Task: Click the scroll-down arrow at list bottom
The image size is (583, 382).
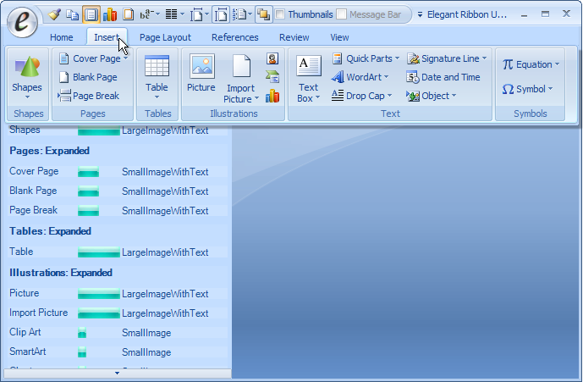Action: click(x=117, y=373)
